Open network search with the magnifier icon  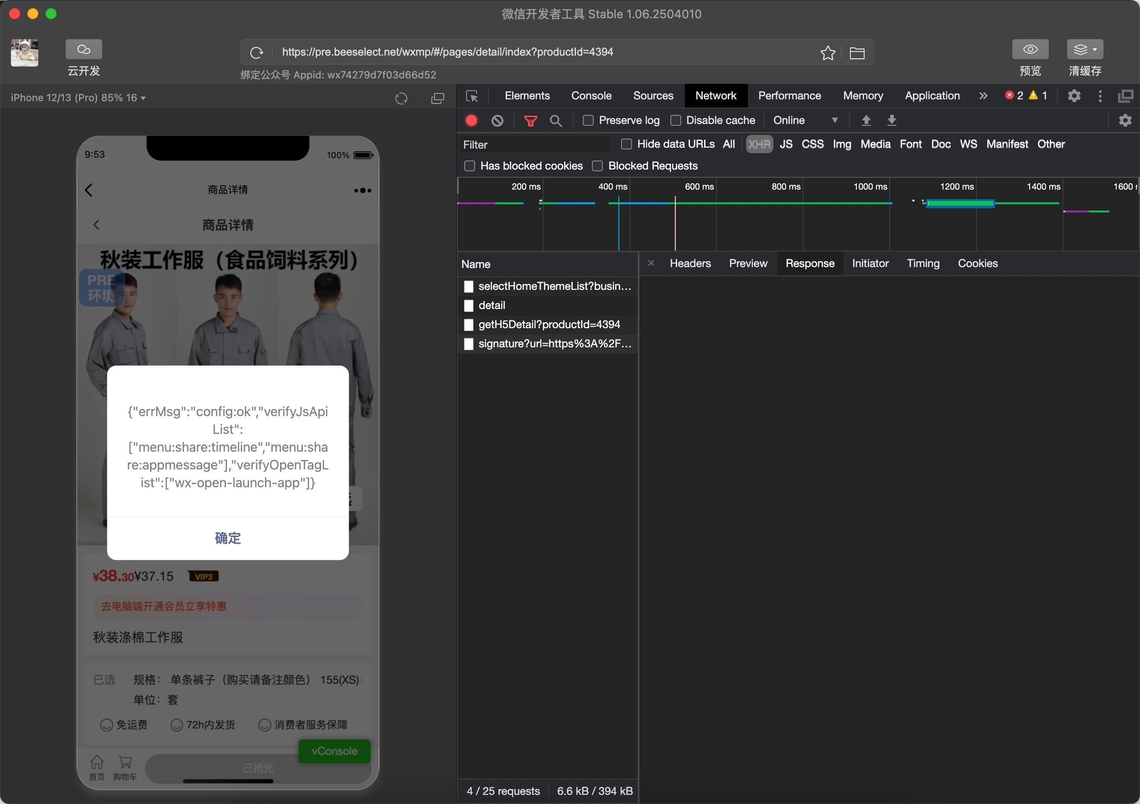555,121
